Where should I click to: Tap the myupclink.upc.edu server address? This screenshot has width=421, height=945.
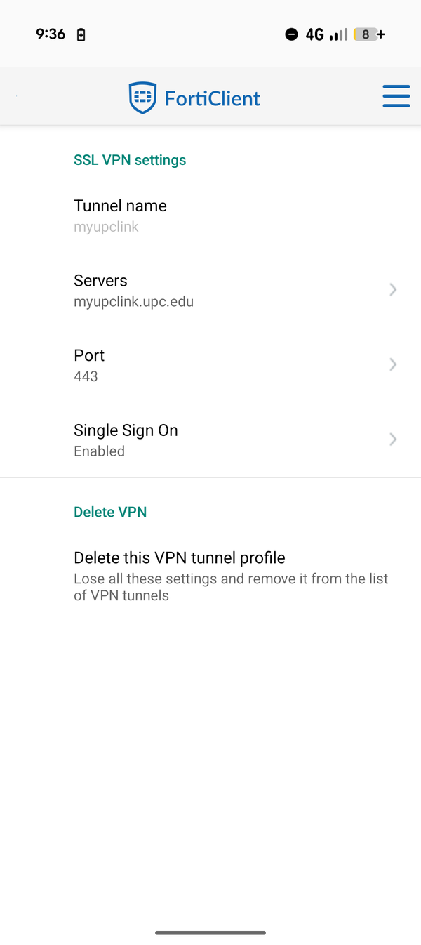point(133,302)
